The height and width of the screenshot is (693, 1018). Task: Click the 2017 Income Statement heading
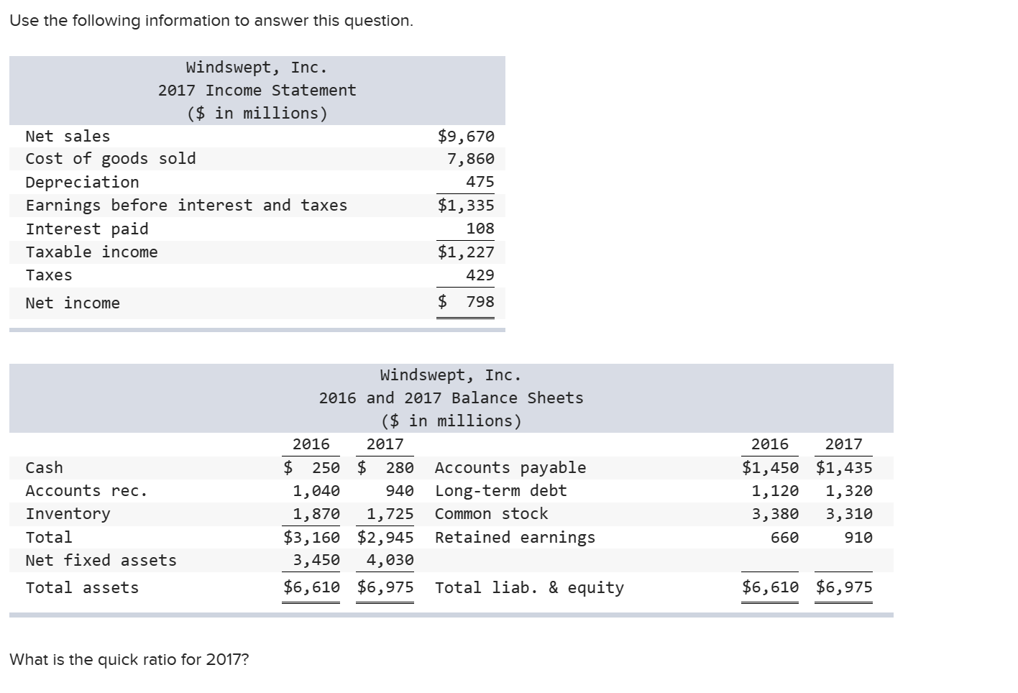click(x=257, y=91)
